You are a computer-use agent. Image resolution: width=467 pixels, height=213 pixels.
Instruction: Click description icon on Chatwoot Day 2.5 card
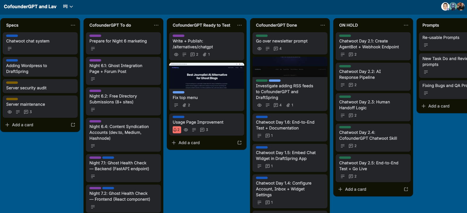tap(343, 176)
